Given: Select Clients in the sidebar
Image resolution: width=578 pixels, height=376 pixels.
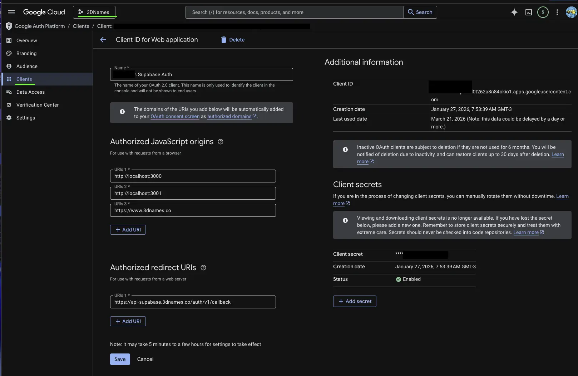Looking at the screenshot, I should (x=47, y=79).
